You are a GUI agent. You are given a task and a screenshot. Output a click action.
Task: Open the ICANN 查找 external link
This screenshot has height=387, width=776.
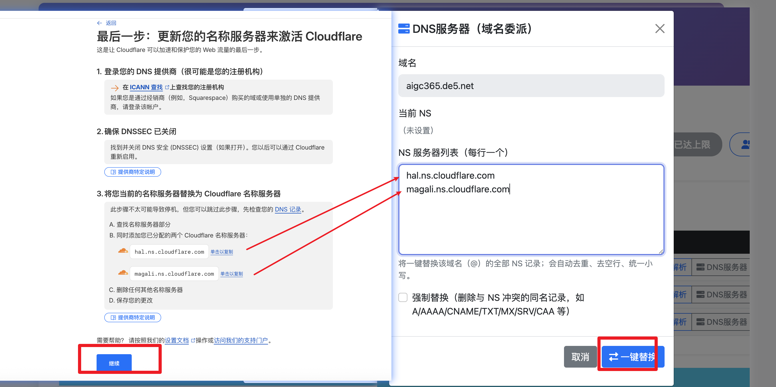146,87
